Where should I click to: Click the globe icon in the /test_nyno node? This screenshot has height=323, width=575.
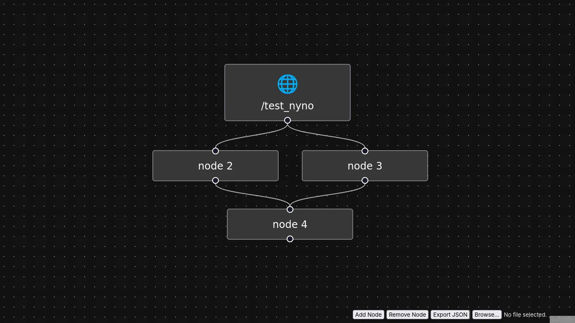click(287, 84)
